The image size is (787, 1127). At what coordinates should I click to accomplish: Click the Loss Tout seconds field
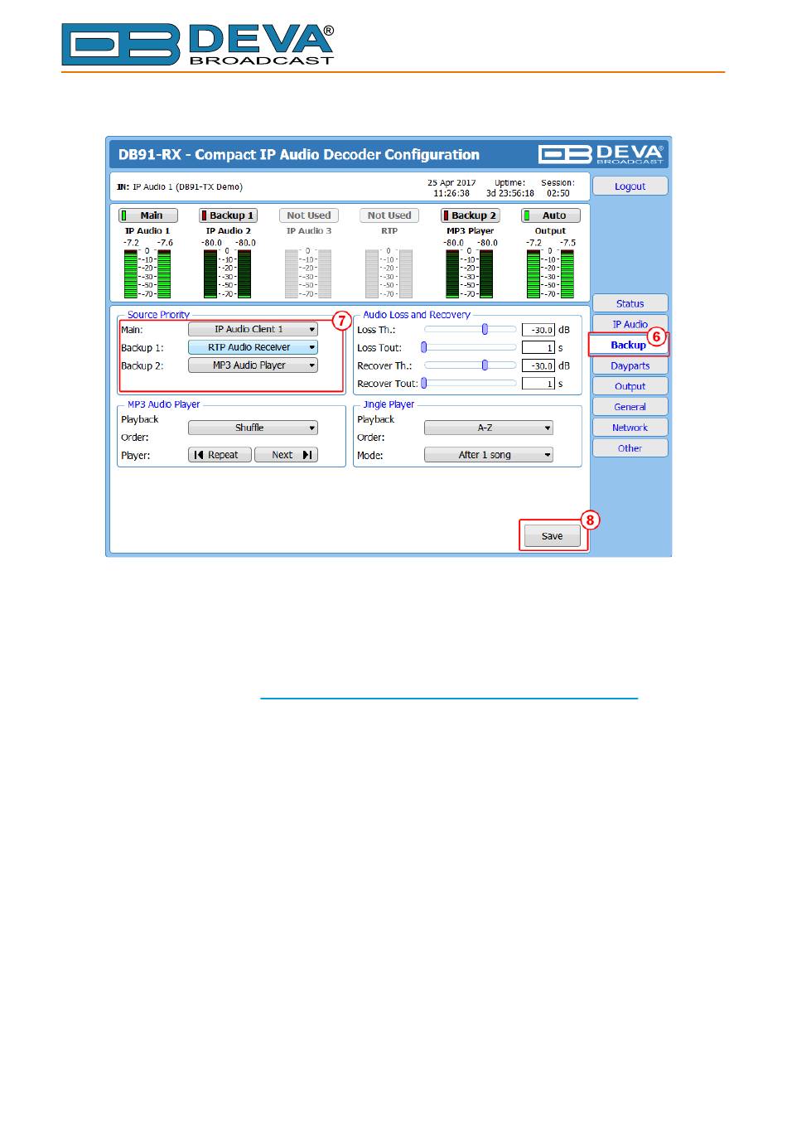click(538, 348)
